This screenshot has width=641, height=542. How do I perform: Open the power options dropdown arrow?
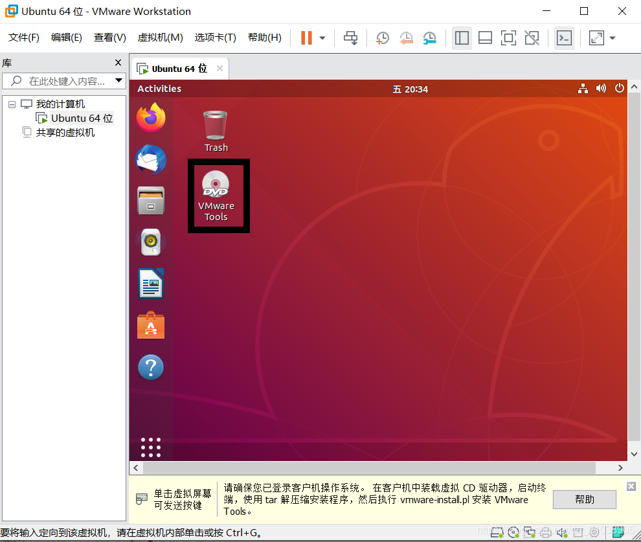pyautogui.click(x=322, y=38)
